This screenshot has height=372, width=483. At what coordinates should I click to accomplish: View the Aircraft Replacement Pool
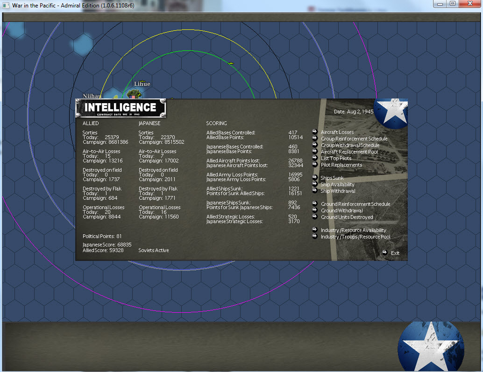click(349, 152)
